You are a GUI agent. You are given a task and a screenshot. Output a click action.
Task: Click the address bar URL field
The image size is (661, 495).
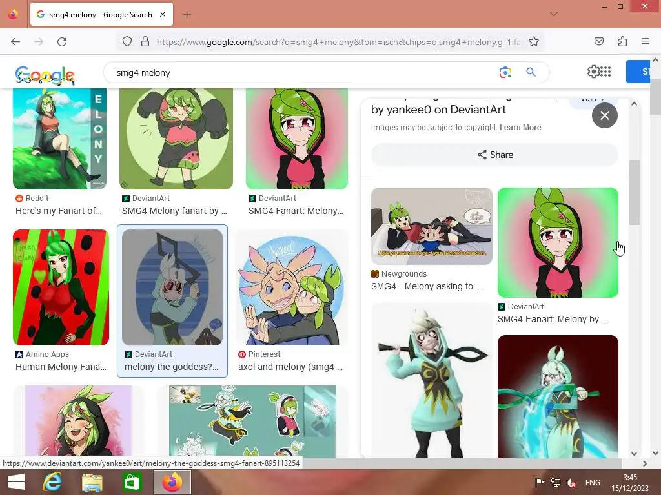point(338,42)
